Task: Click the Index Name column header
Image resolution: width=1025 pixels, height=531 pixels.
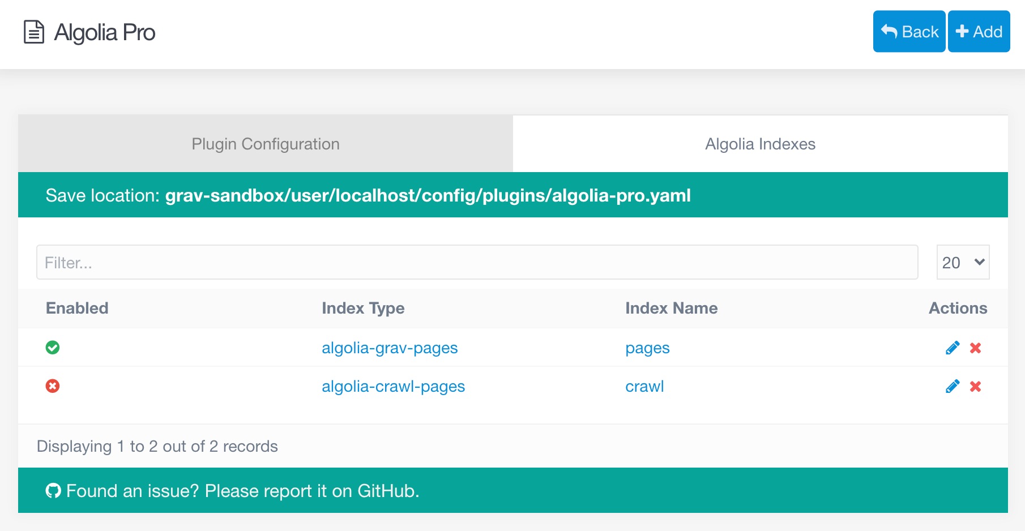Action: (671, 308)
